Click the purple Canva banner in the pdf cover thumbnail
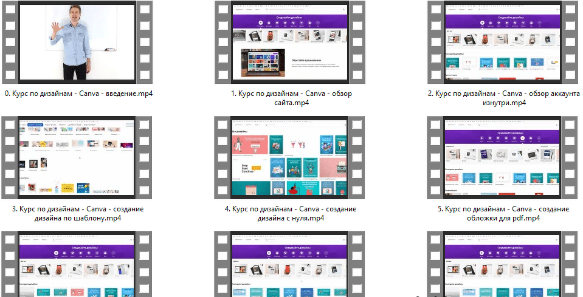 click(x=503, y=135)
